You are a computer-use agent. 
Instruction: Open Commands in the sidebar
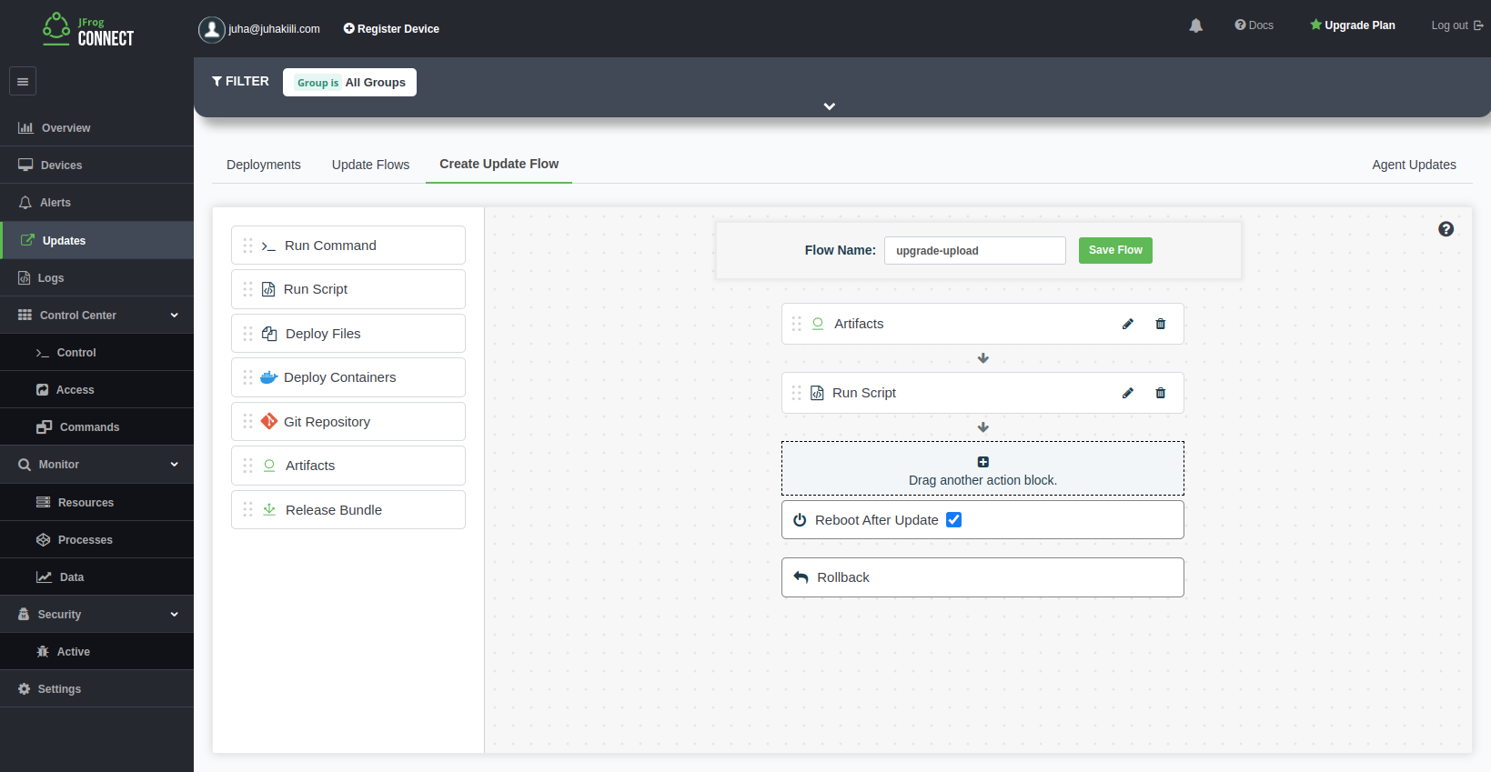pyautogui.click(x=96, y=427)
